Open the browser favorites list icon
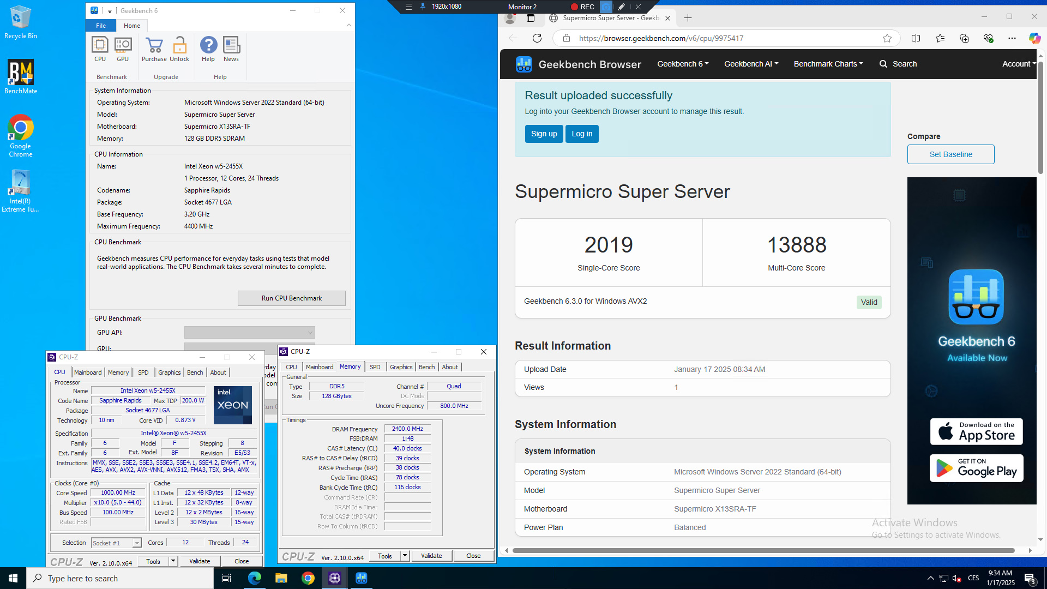 tap(940, 38)
